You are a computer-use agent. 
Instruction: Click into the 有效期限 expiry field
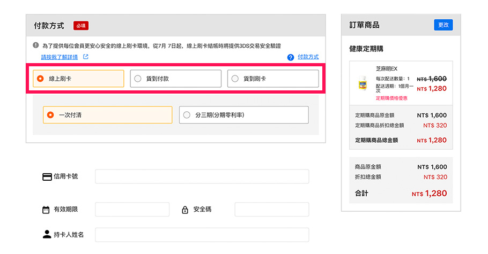pyautogui.click(x=132, y=210)
